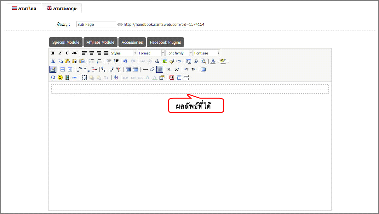Open the Font size dropdown

coord(207,53)
